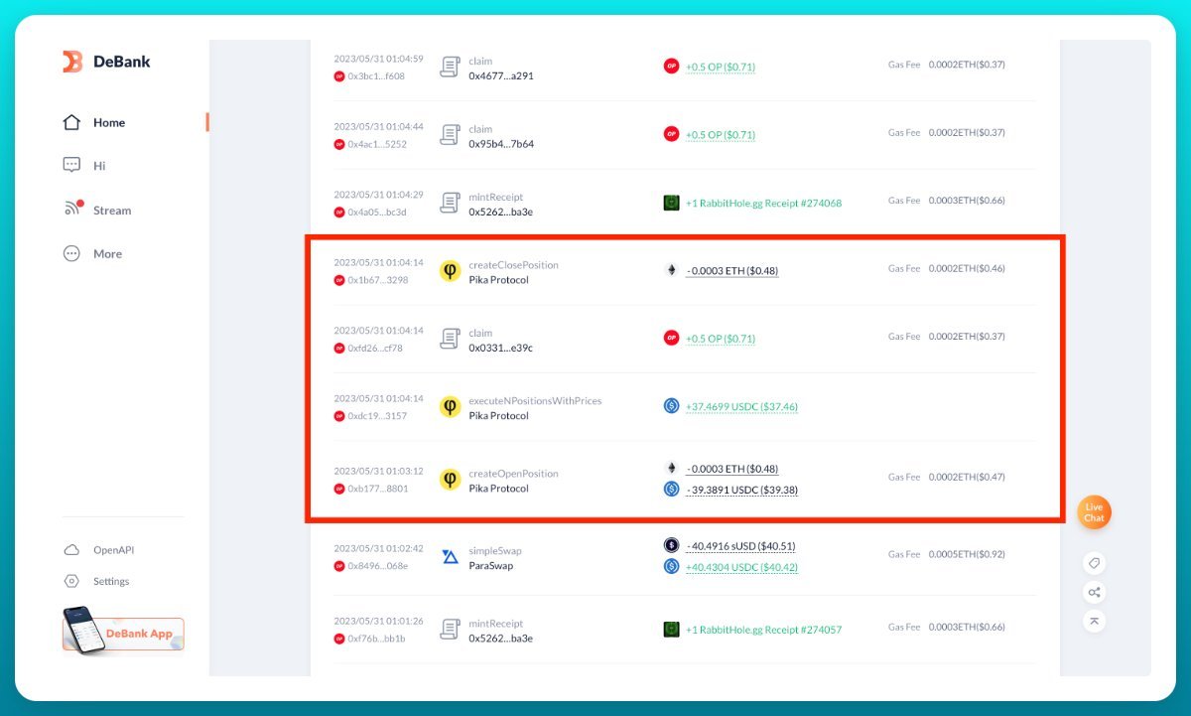The width and height of the screenshot is (1191, 716).
Task: Click the DeBank App promo banner
Action: (x=123, y=631)
